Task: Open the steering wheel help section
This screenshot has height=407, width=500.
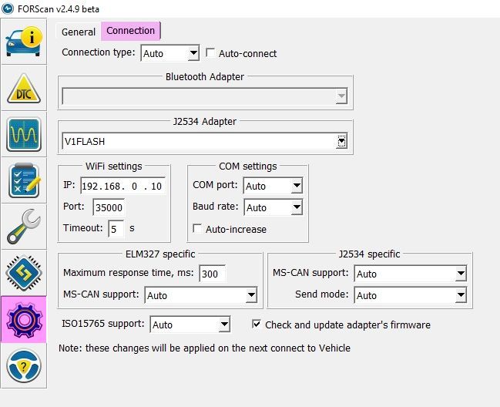Action: click(24, 365)
